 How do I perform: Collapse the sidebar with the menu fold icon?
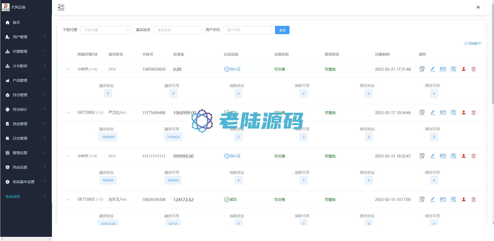point(61,7)
